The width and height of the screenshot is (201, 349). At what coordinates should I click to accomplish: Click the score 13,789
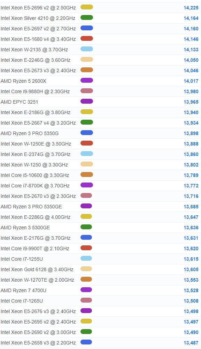coord(191,175)
